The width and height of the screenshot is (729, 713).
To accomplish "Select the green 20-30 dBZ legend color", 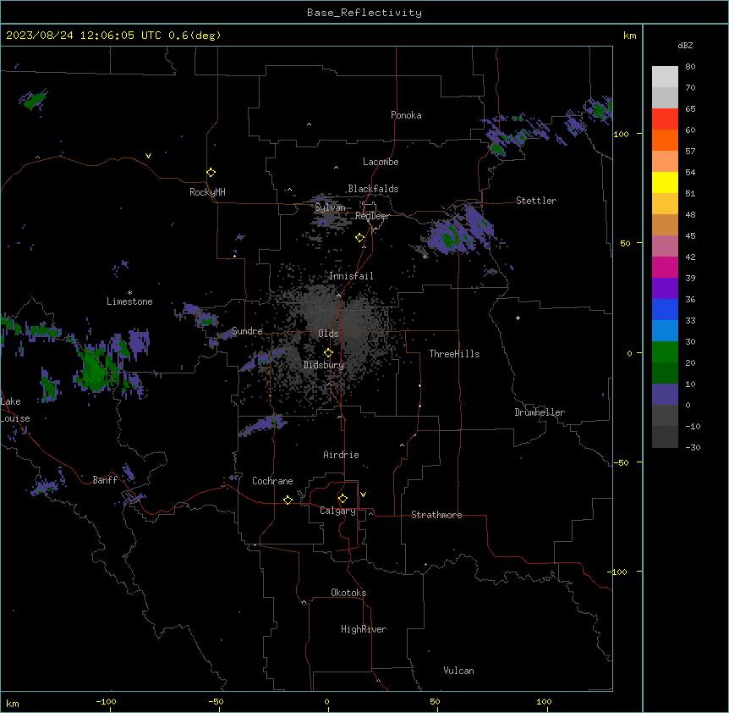I will point(665,352).
